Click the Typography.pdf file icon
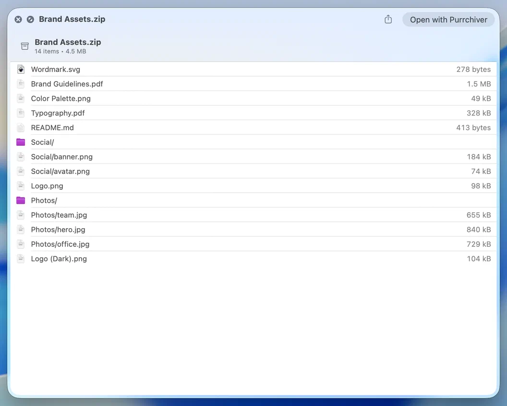The width and height of the screenshot is (507, 406). (21, 113)
